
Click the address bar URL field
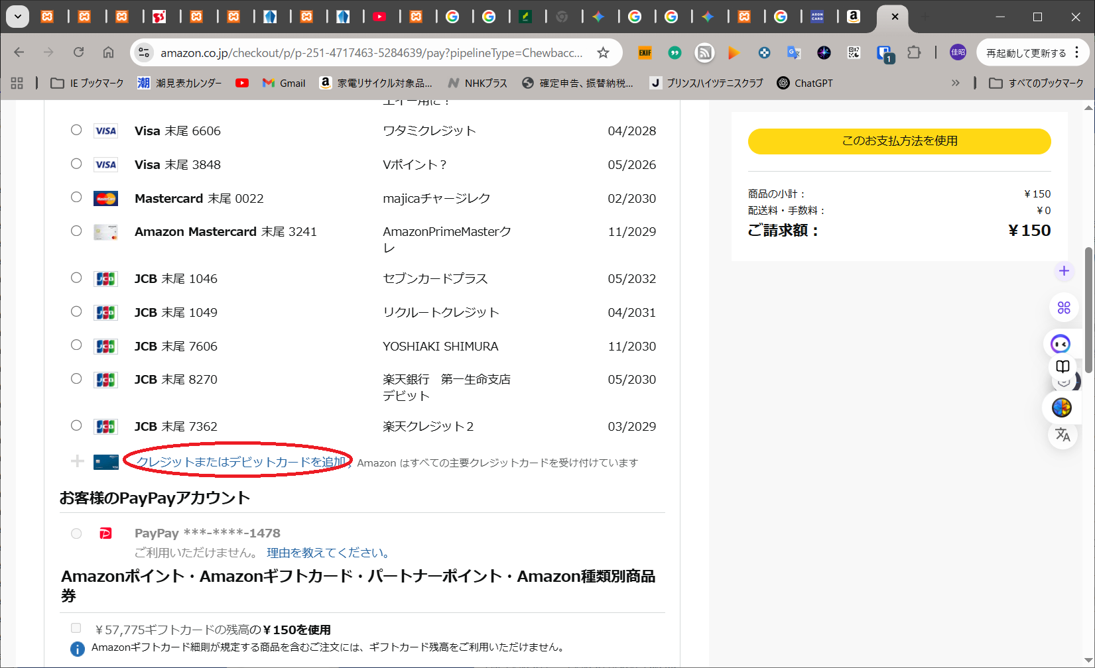coord(371,52)
